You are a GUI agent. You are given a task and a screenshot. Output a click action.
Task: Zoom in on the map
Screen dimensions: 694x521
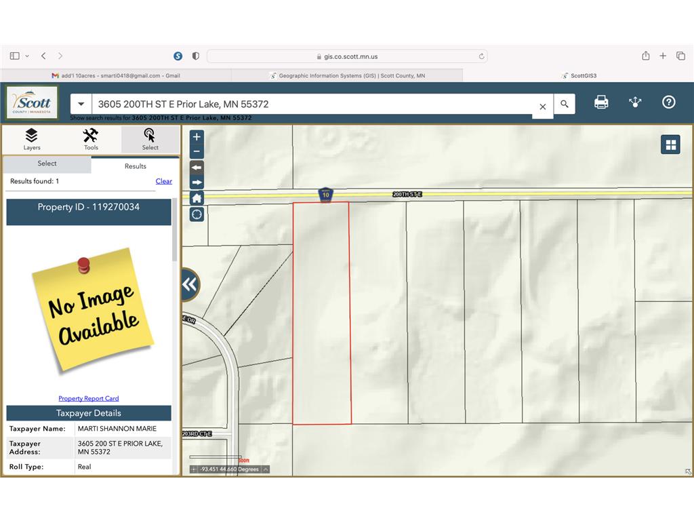point(197,137)
